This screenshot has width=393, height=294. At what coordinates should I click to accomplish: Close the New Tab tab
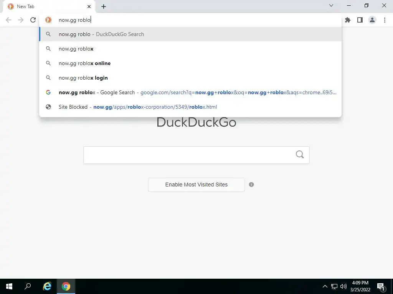click(x=89, y=7)
